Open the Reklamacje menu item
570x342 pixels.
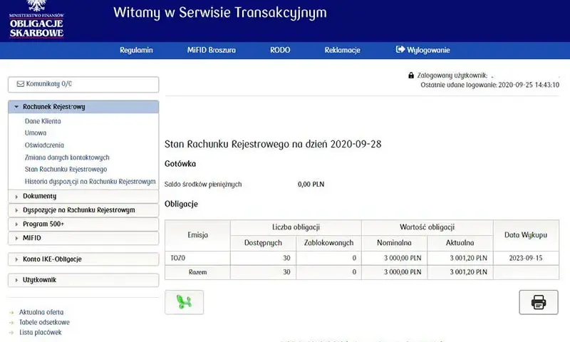(x=342, y=50)
